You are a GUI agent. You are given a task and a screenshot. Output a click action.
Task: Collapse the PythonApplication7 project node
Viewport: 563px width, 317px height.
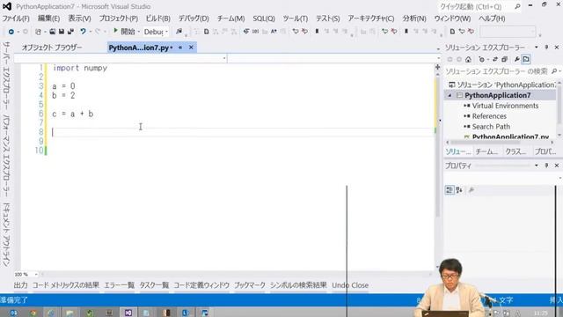pyautogui.click(x=450, y=95)
